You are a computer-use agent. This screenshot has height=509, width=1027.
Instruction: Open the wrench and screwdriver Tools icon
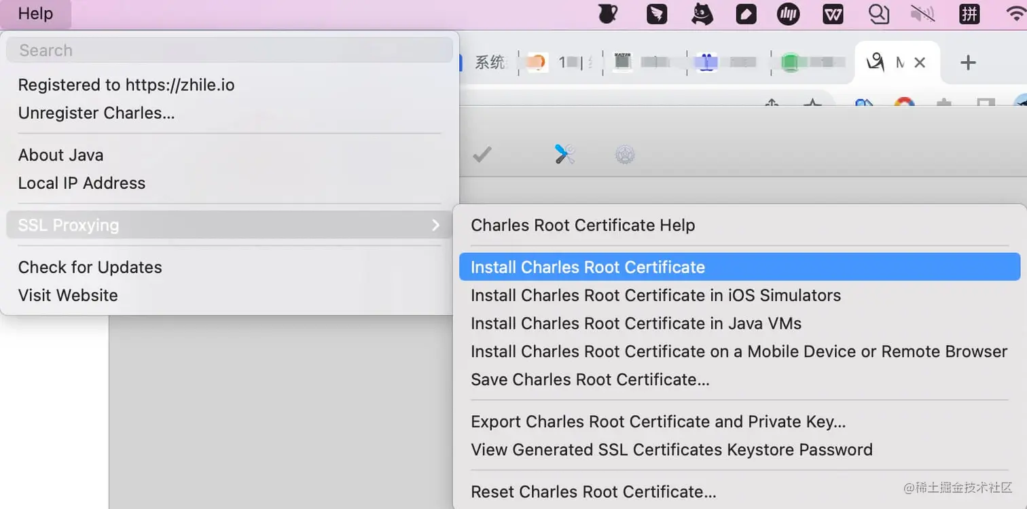[565, 155]
